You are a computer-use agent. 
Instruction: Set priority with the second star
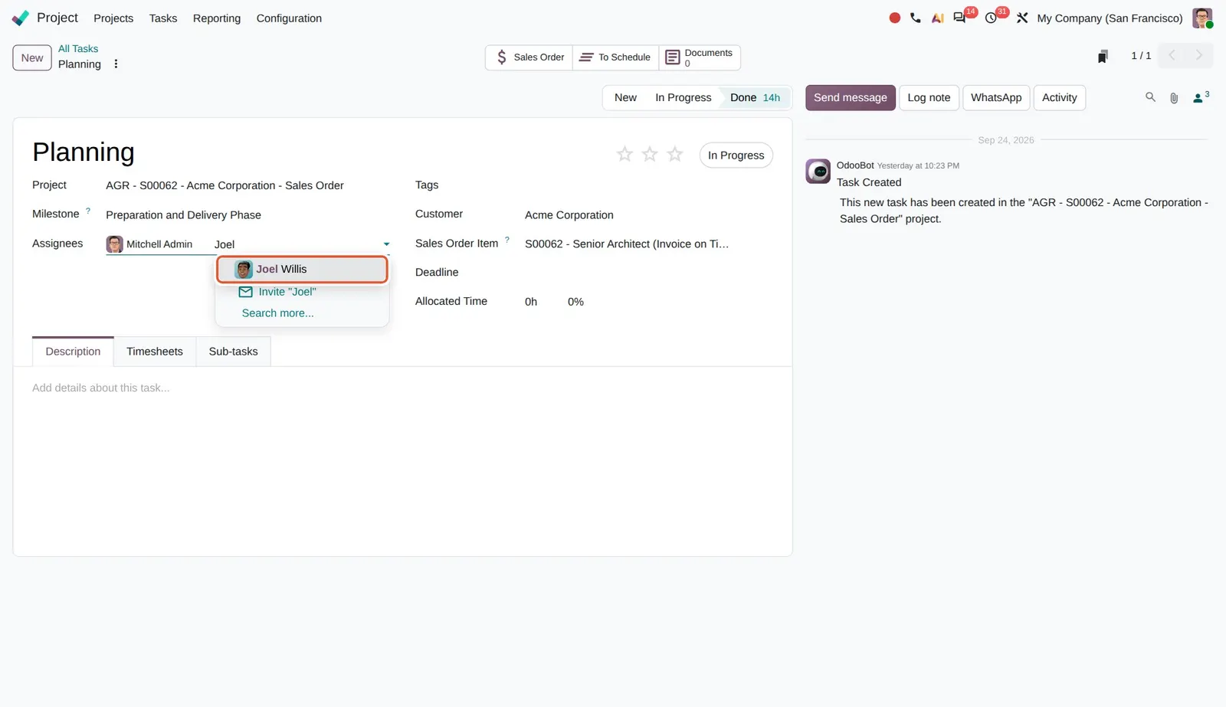tap(650, 155)
